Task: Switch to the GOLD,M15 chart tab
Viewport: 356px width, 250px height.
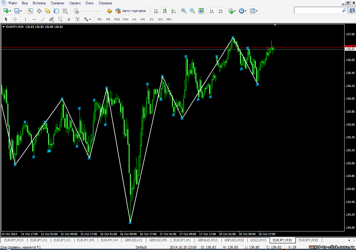Action: [258, 240]
